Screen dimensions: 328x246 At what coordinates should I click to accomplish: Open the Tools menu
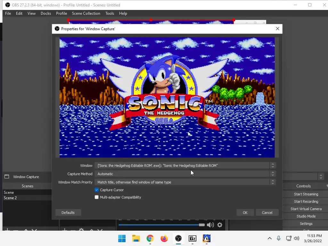(110, 13)
